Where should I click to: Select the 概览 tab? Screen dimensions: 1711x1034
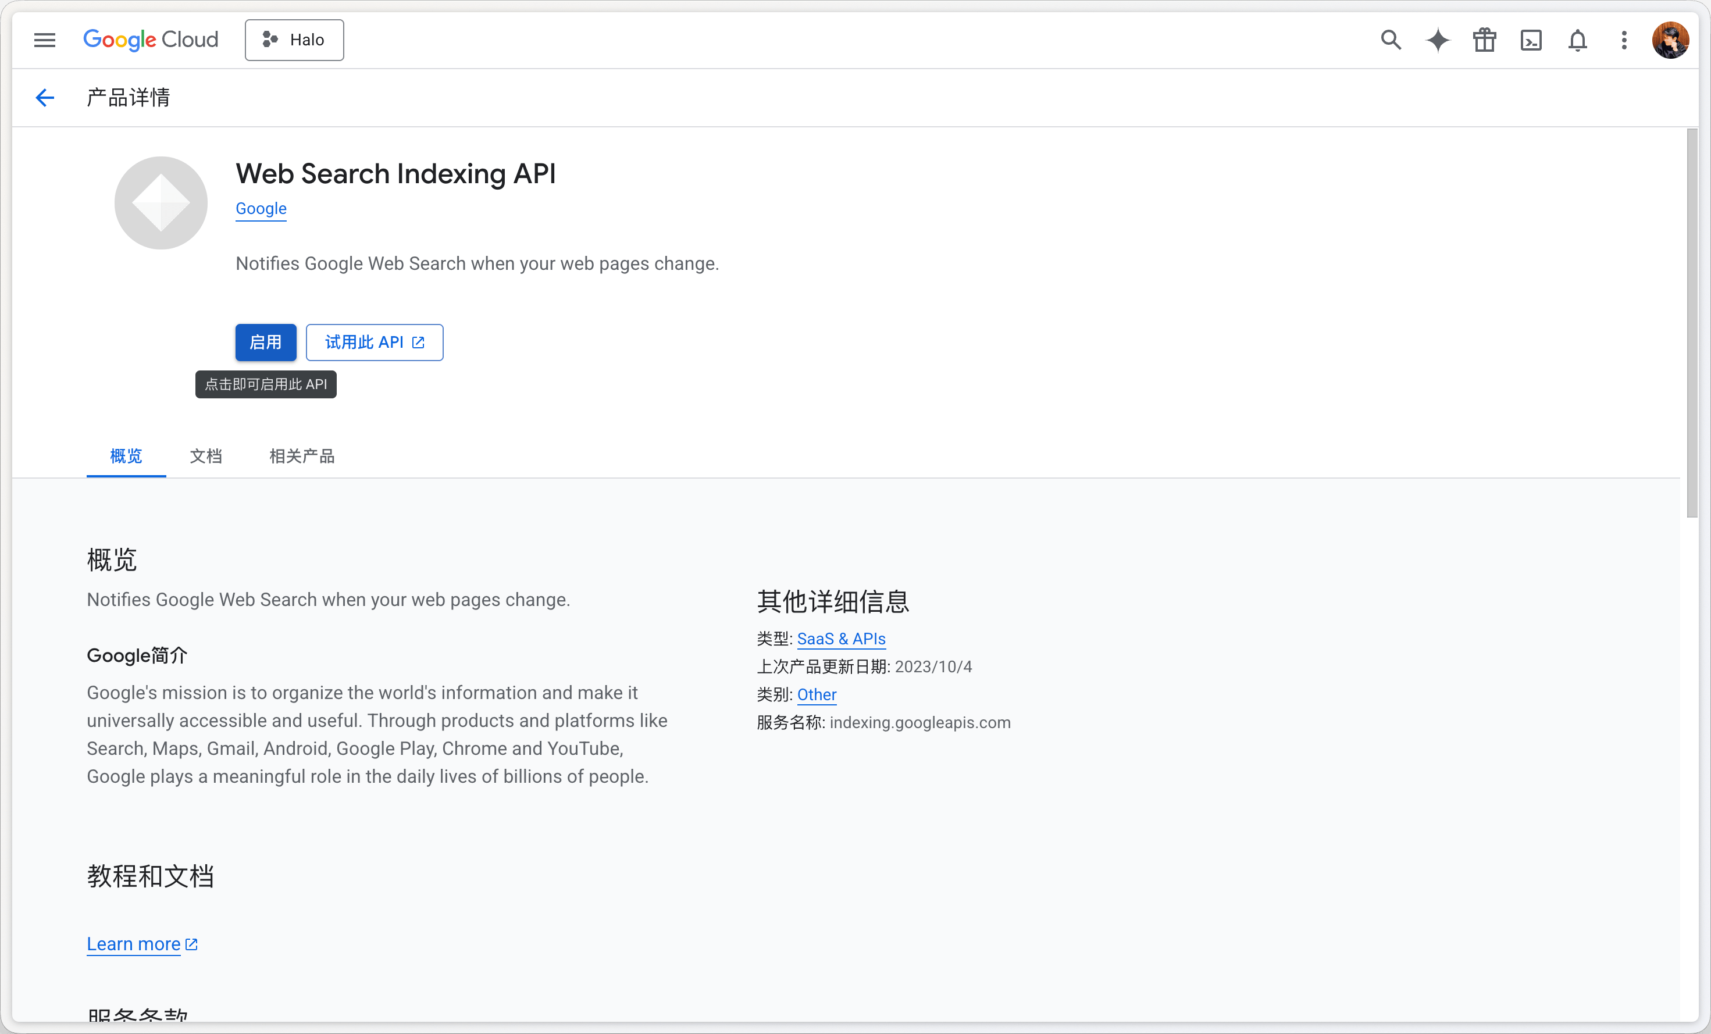click(126, 457)
